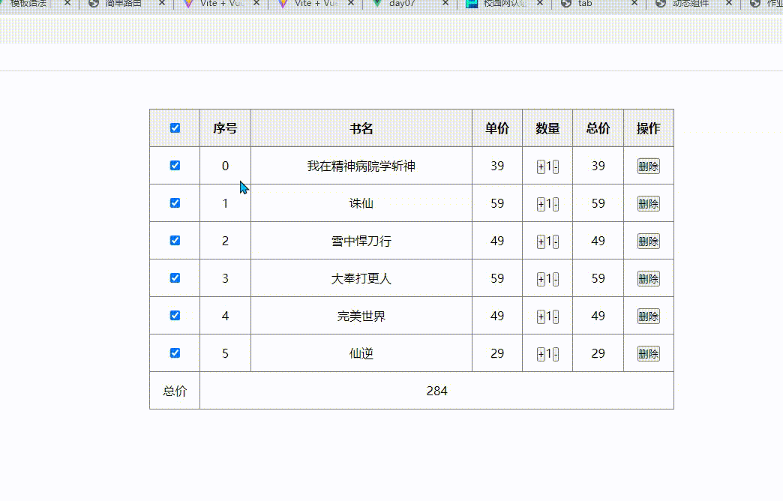Image resolution: width=783 pixels, height=501 pixels.
Task: Delete 大奉打更人 via 删除 button
Action: coord(648,279)
